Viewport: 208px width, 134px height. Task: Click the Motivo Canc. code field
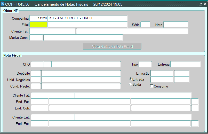tap(36, 38)
